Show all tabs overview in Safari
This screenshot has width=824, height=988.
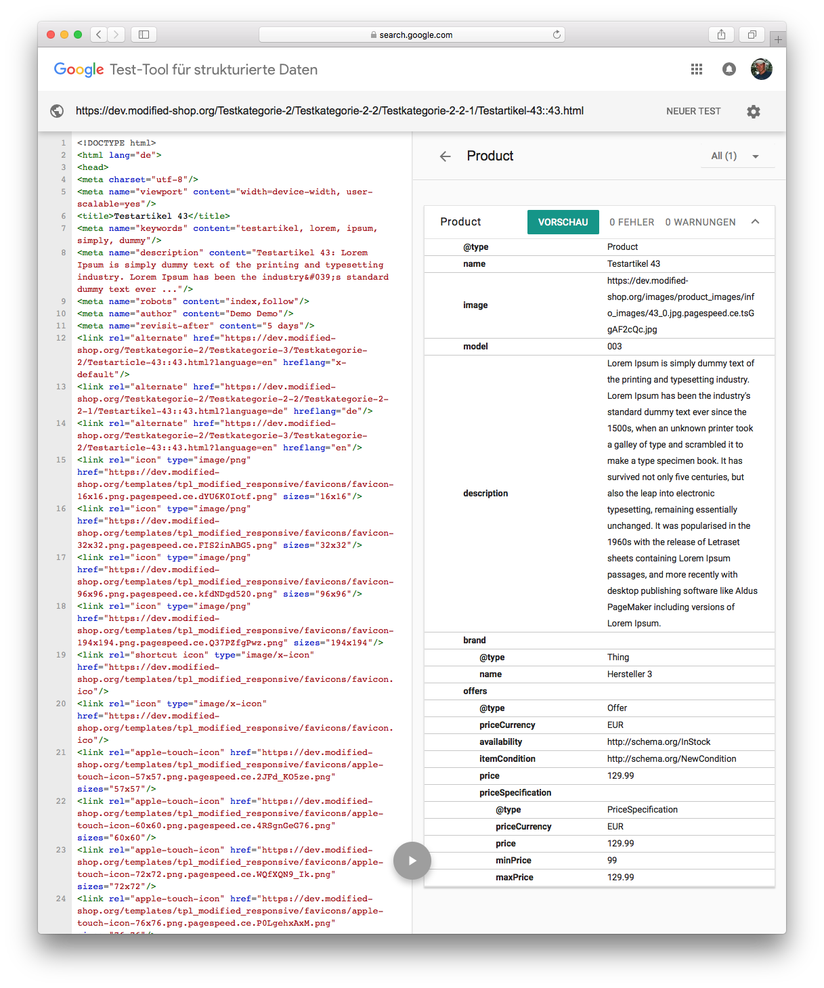click(x=752, y=35)
